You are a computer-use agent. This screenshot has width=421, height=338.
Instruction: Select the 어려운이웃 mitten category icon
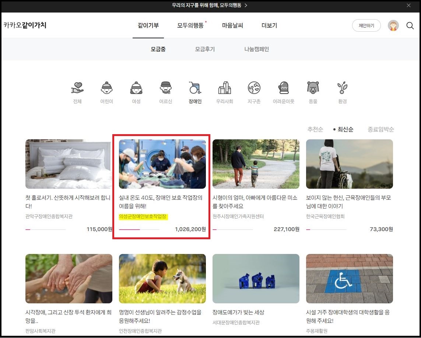(284, 88)
